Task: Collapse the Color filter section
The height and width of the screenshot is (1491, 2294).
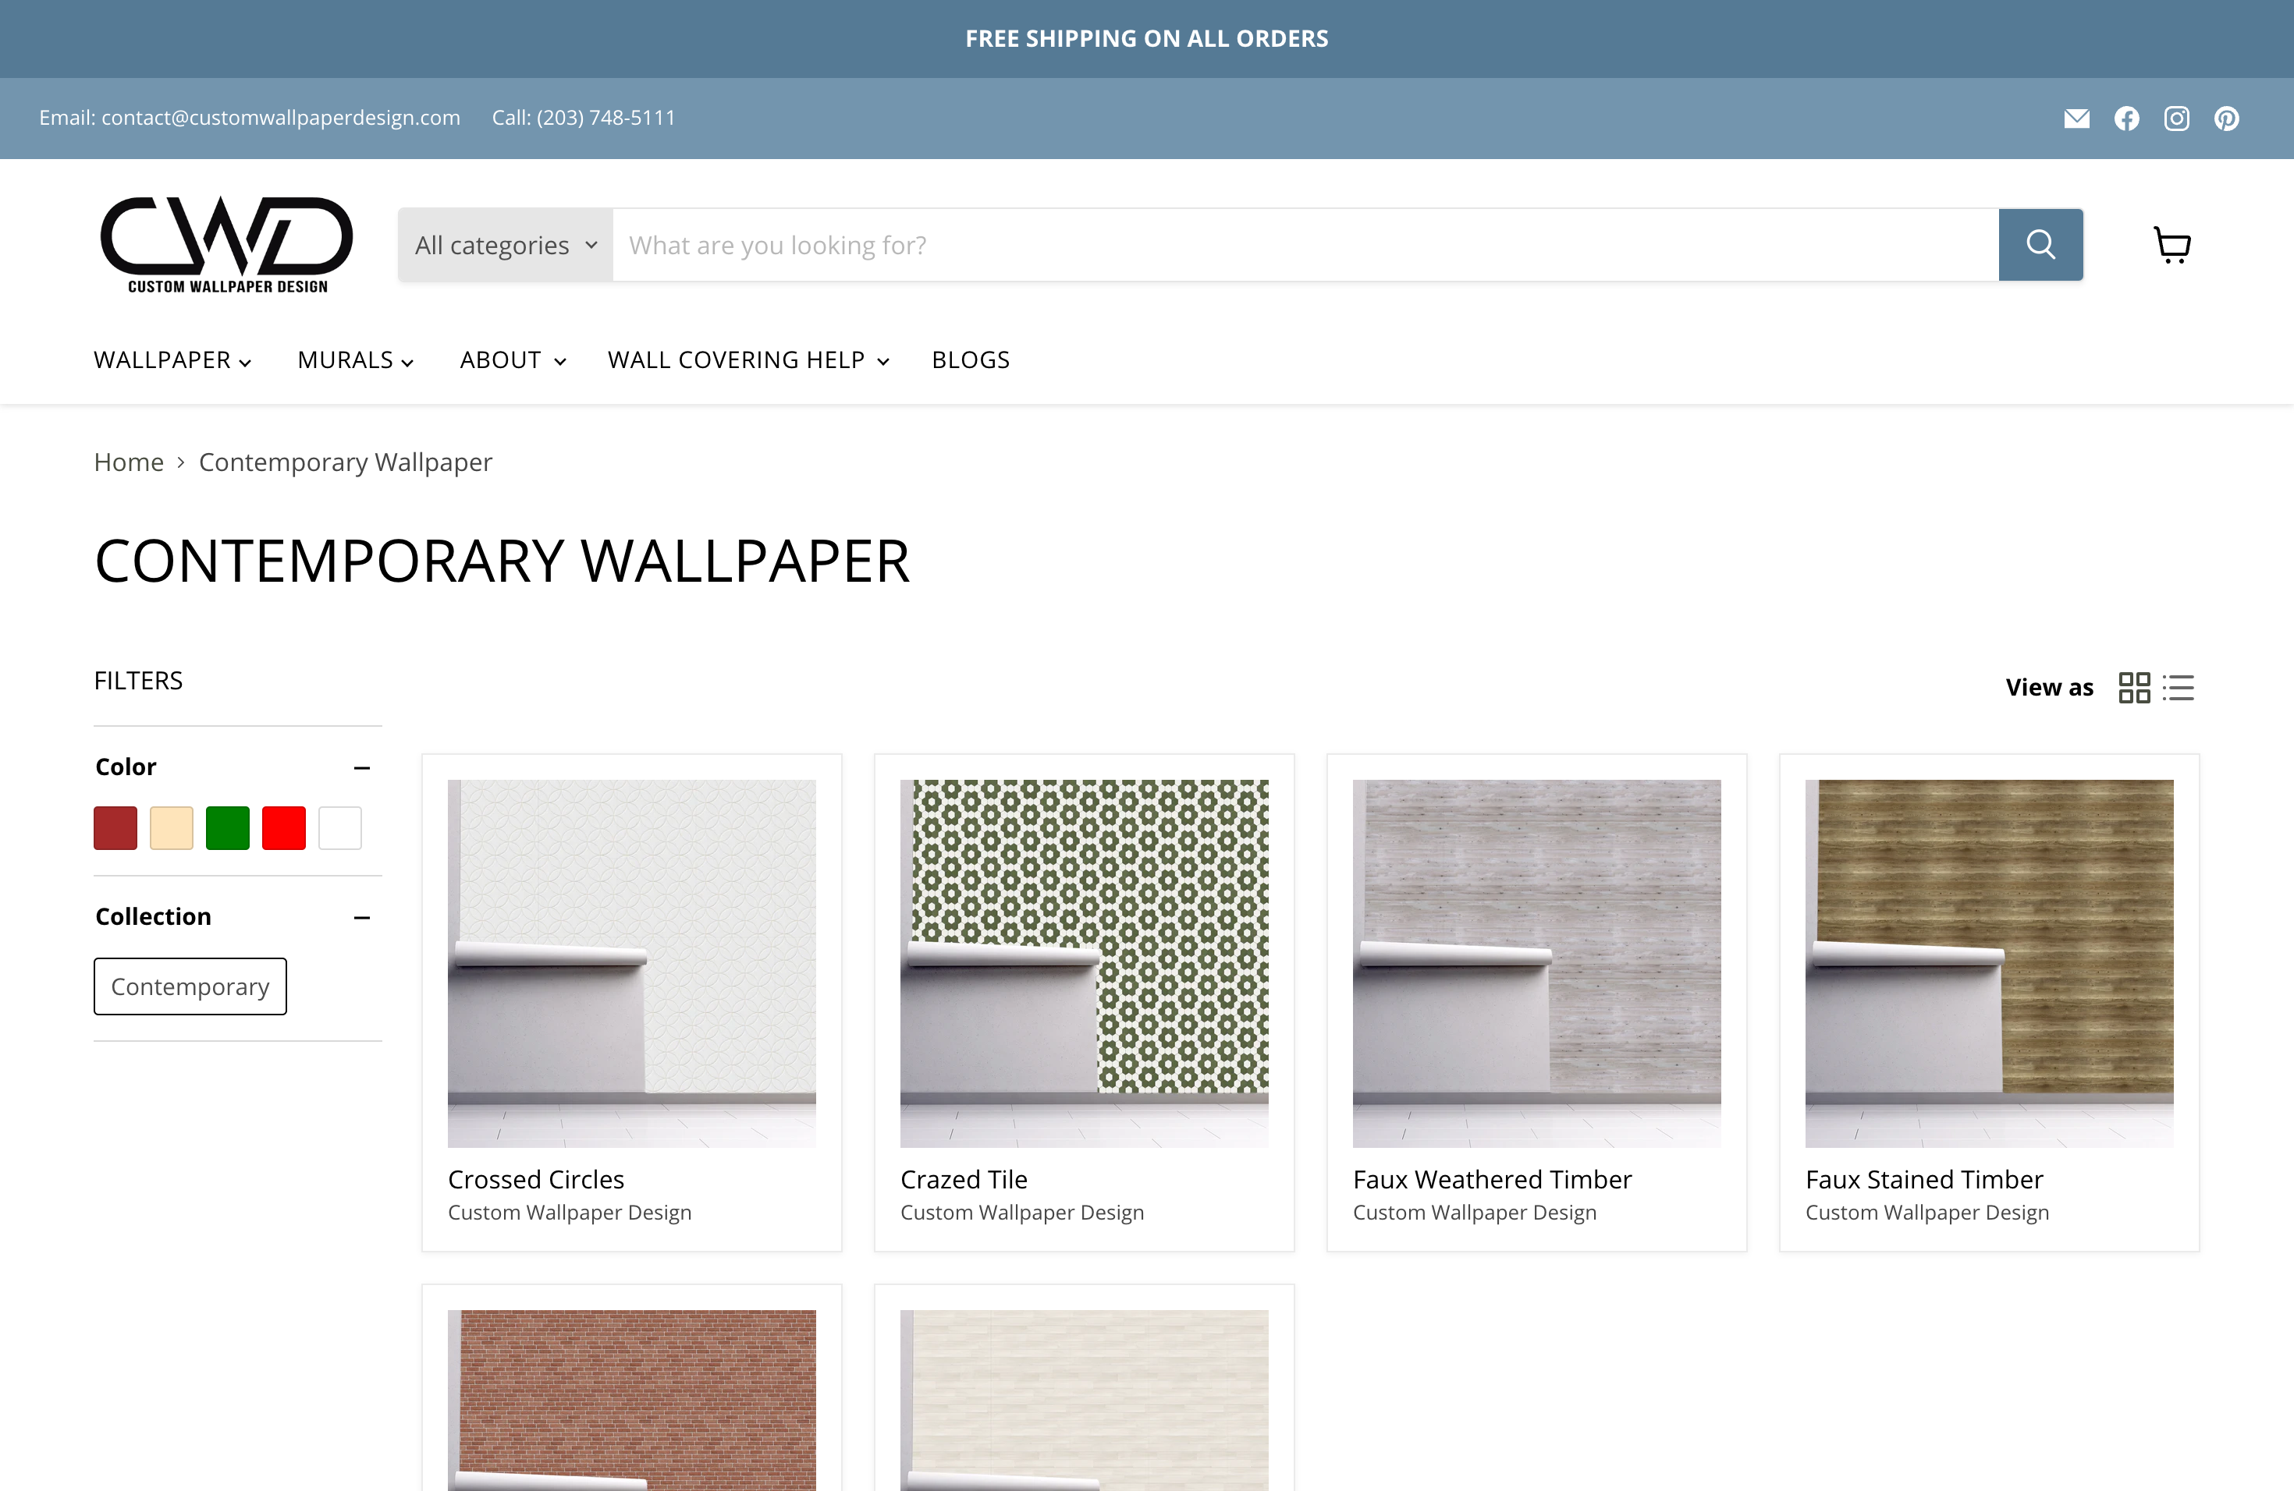Action: 361,767
